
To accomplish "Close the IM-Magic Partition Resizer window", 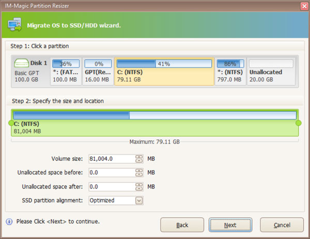I will 304,6.
